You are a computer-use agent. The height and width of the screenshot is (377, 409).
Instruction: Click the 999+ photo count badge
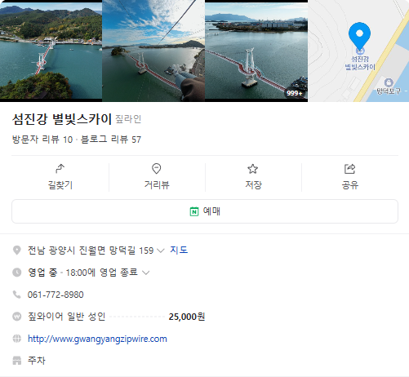click(x=295, y=93)
